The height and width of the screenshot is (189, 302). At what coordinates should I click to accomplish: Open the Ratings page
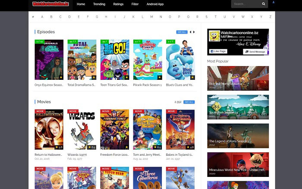pos(118,4)
